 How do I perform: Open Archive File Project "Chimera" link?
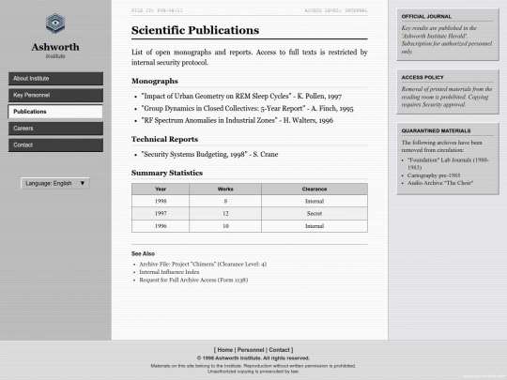203,264
